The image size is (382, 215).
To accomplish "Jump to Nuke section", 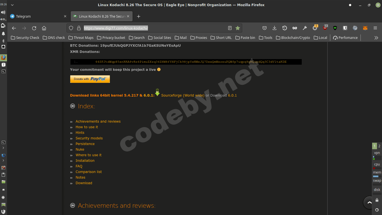I will click(80, 149).
